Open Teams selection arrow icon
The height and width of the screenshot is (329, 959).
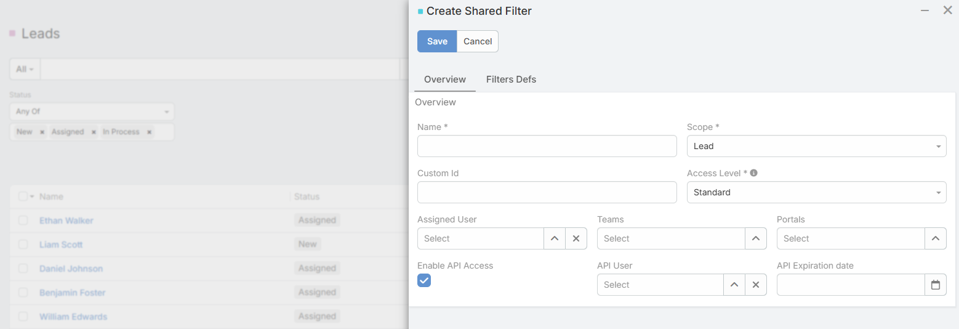(x=755, y=238)
